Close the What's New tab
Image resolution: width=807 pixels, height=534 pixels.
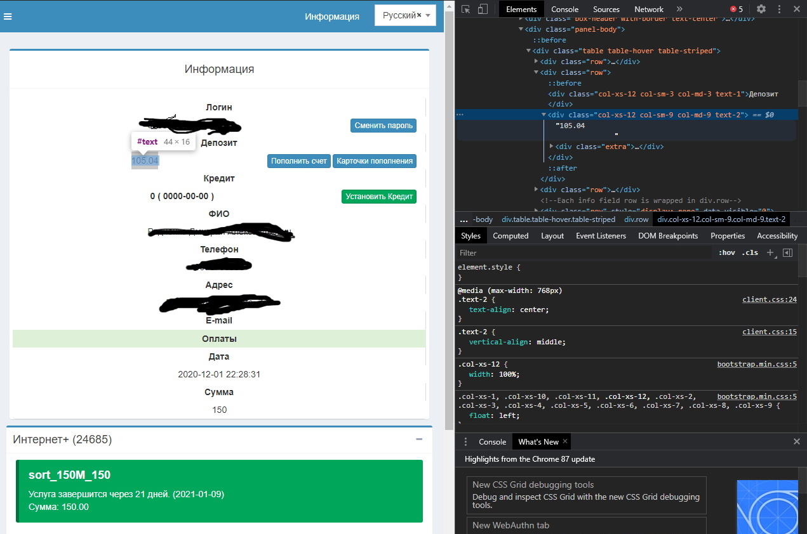click(x=565, y=441)
